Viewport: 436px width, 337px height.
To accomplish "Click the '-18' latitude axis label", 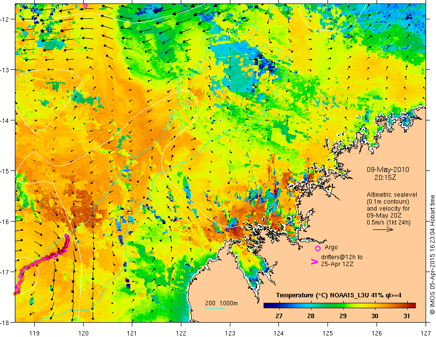I will click(5, 323).
